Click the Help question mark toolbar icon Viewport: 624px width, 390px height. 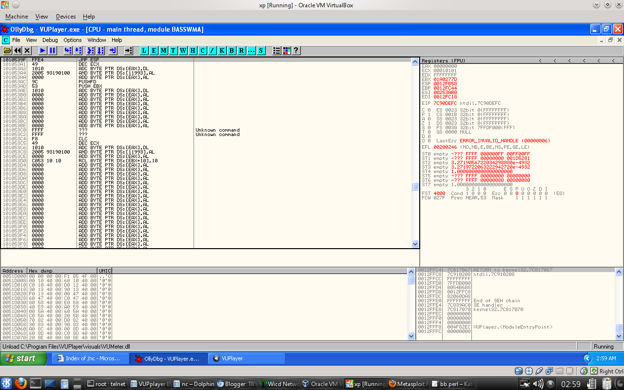pos(296,50)
